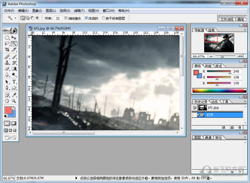Select the 打开 history state

click(217, 115)
